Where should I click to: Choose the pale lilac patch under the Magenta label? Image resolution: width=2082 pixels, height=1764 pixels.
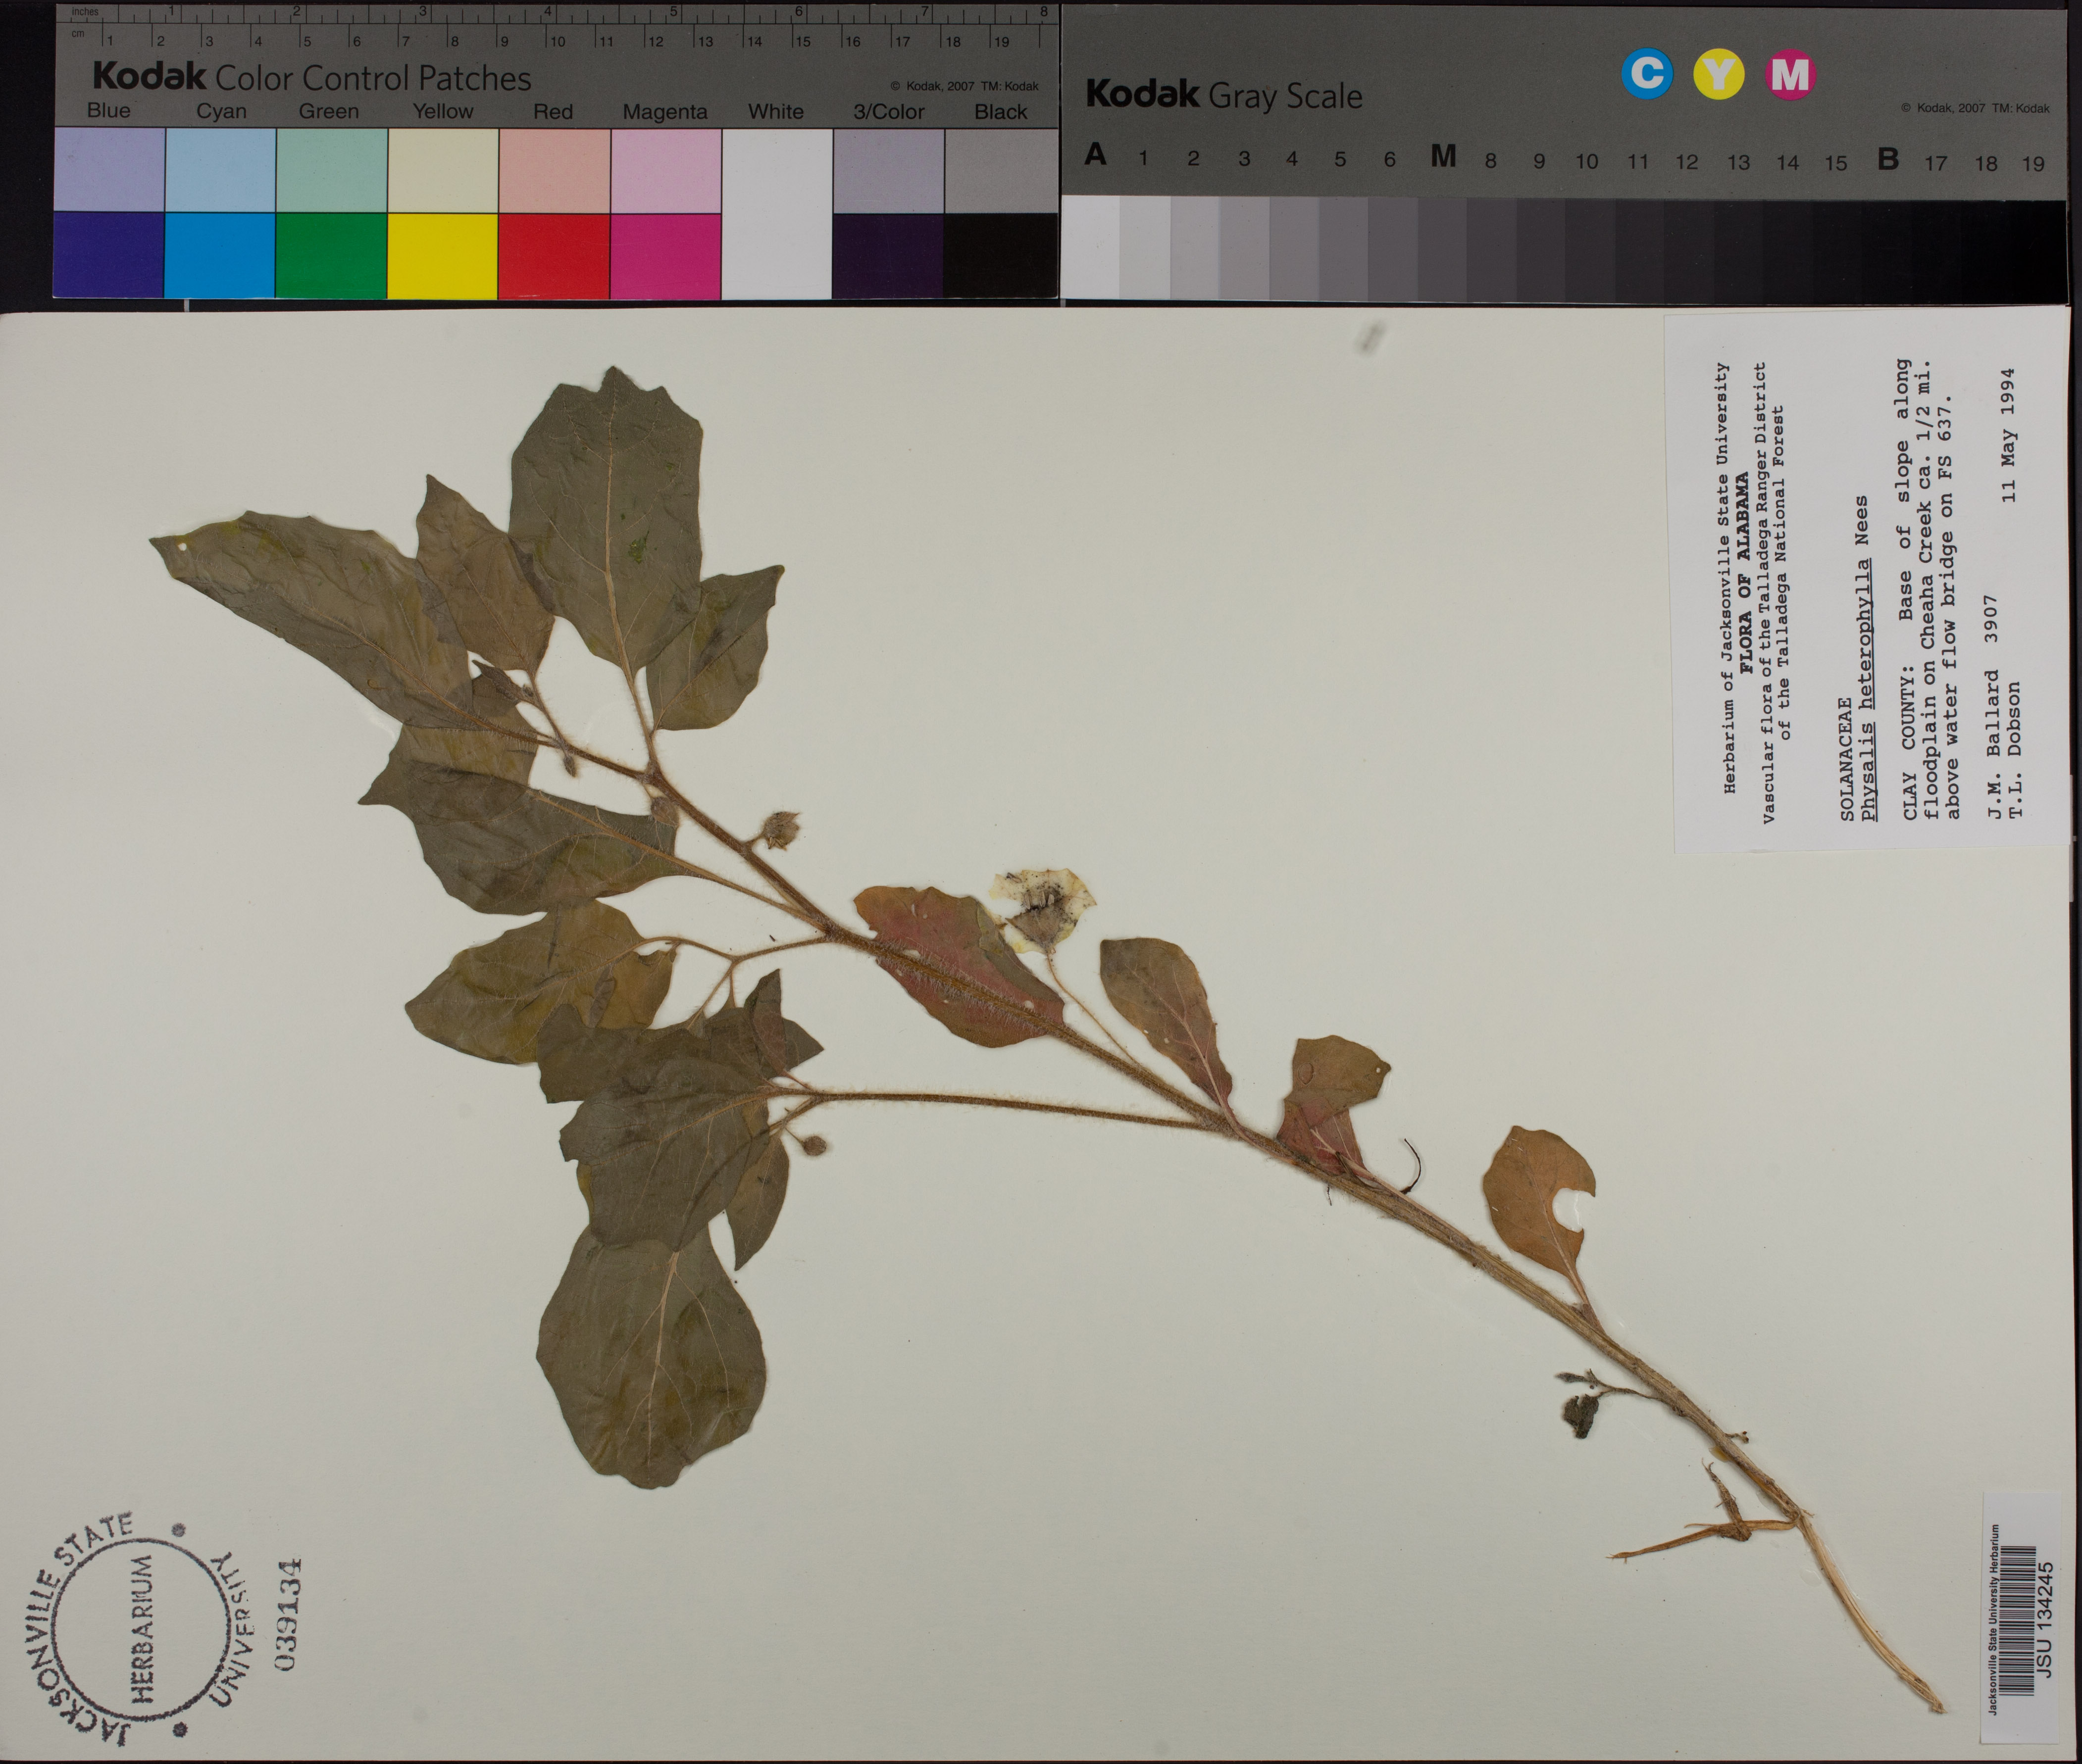[665, 170]
